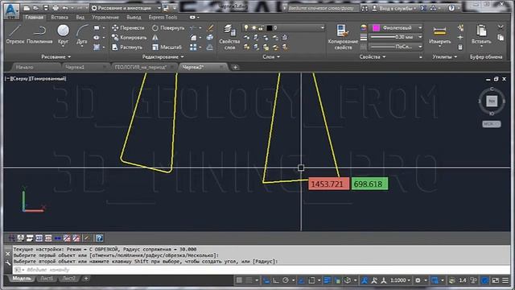Screen dimensions: 515x290
Task: Open the workspace Рисование и аннотации dropdown
Action: [126, 8]
